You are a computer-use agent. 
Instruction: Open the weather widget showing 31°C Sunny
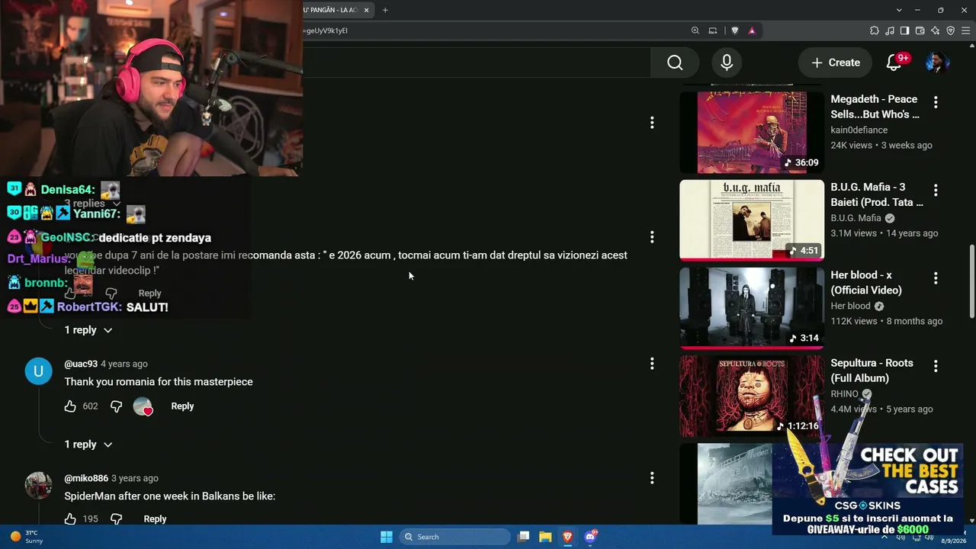27,537
